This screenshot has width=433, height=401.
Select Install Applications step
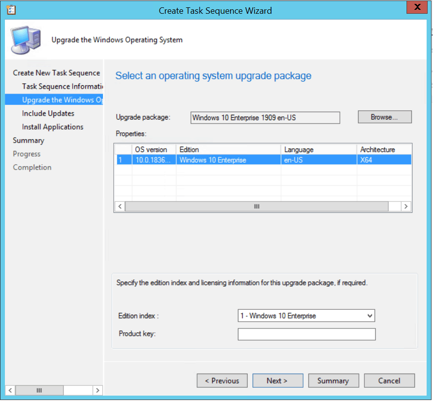[x=52, y=127]
